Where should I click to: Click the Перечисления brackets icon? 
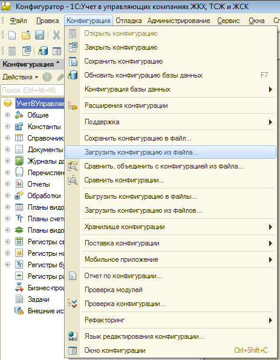(x=19, y=172)
